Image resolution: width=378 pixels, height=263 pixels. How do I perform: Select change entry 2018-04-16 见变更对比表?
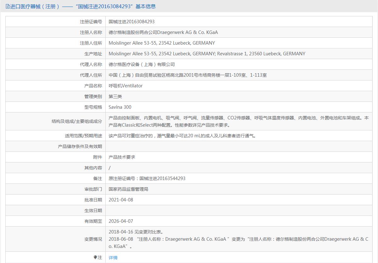pos(136,232)
